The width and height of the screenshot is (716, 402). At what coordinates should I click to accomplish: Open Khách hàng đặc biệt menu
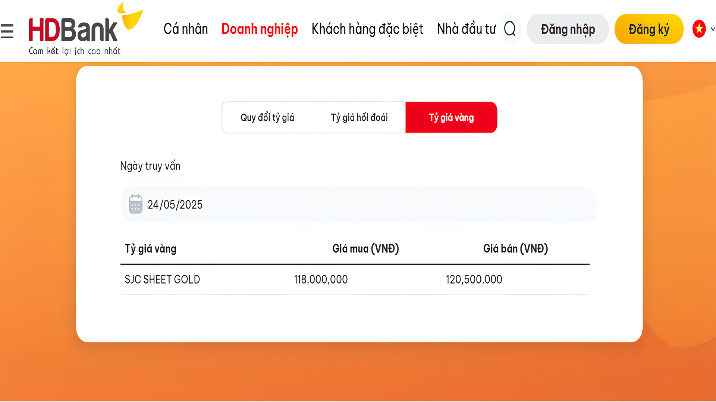(367, 29)
